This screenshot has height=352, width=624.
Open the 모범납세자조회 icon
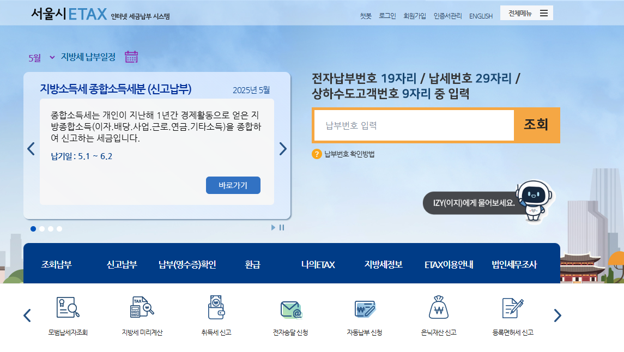tap(68, 307)
